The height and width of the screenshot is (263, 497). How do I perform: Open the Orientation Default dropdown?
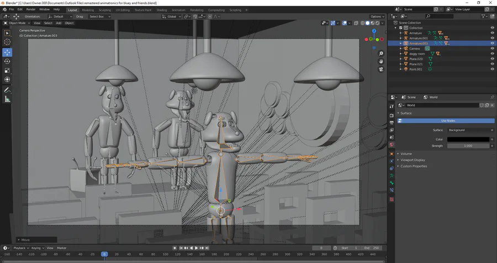pos(60,17)
